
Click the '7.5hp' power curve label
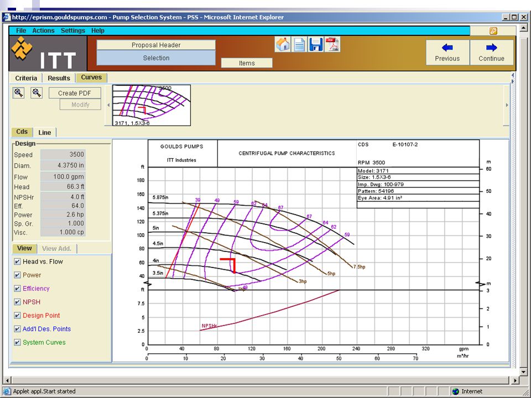360,266
